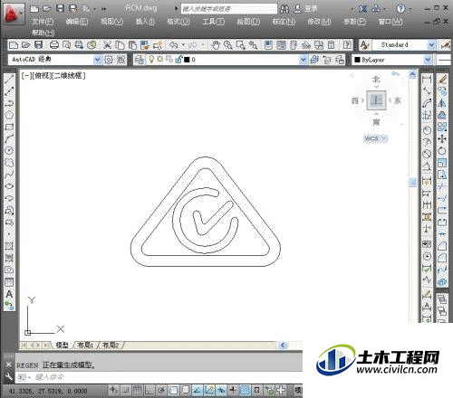Select the Diameter dimension tool
Image resolution: width=453 pixels, height=398 pixels.
tap(427, 154)
